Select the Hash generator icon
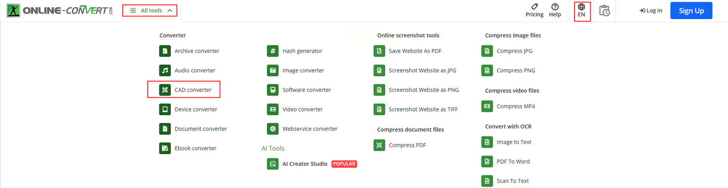The image size is (728, 188). (273, 51)
